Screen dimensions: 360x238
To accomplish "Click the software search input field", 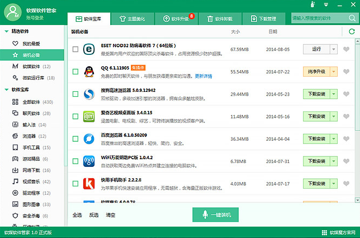I will (319, 18).
